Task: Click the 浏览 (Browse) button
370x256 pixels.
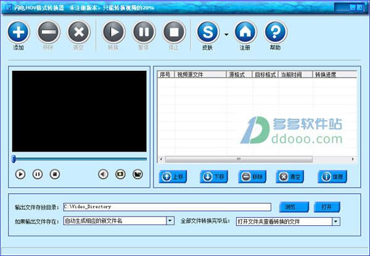Action: click(x=294, y=207)
